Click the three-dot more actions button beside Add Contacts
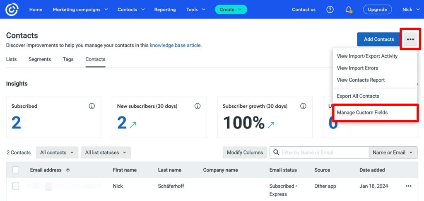 pyautogui.click(x=410, y=39)
